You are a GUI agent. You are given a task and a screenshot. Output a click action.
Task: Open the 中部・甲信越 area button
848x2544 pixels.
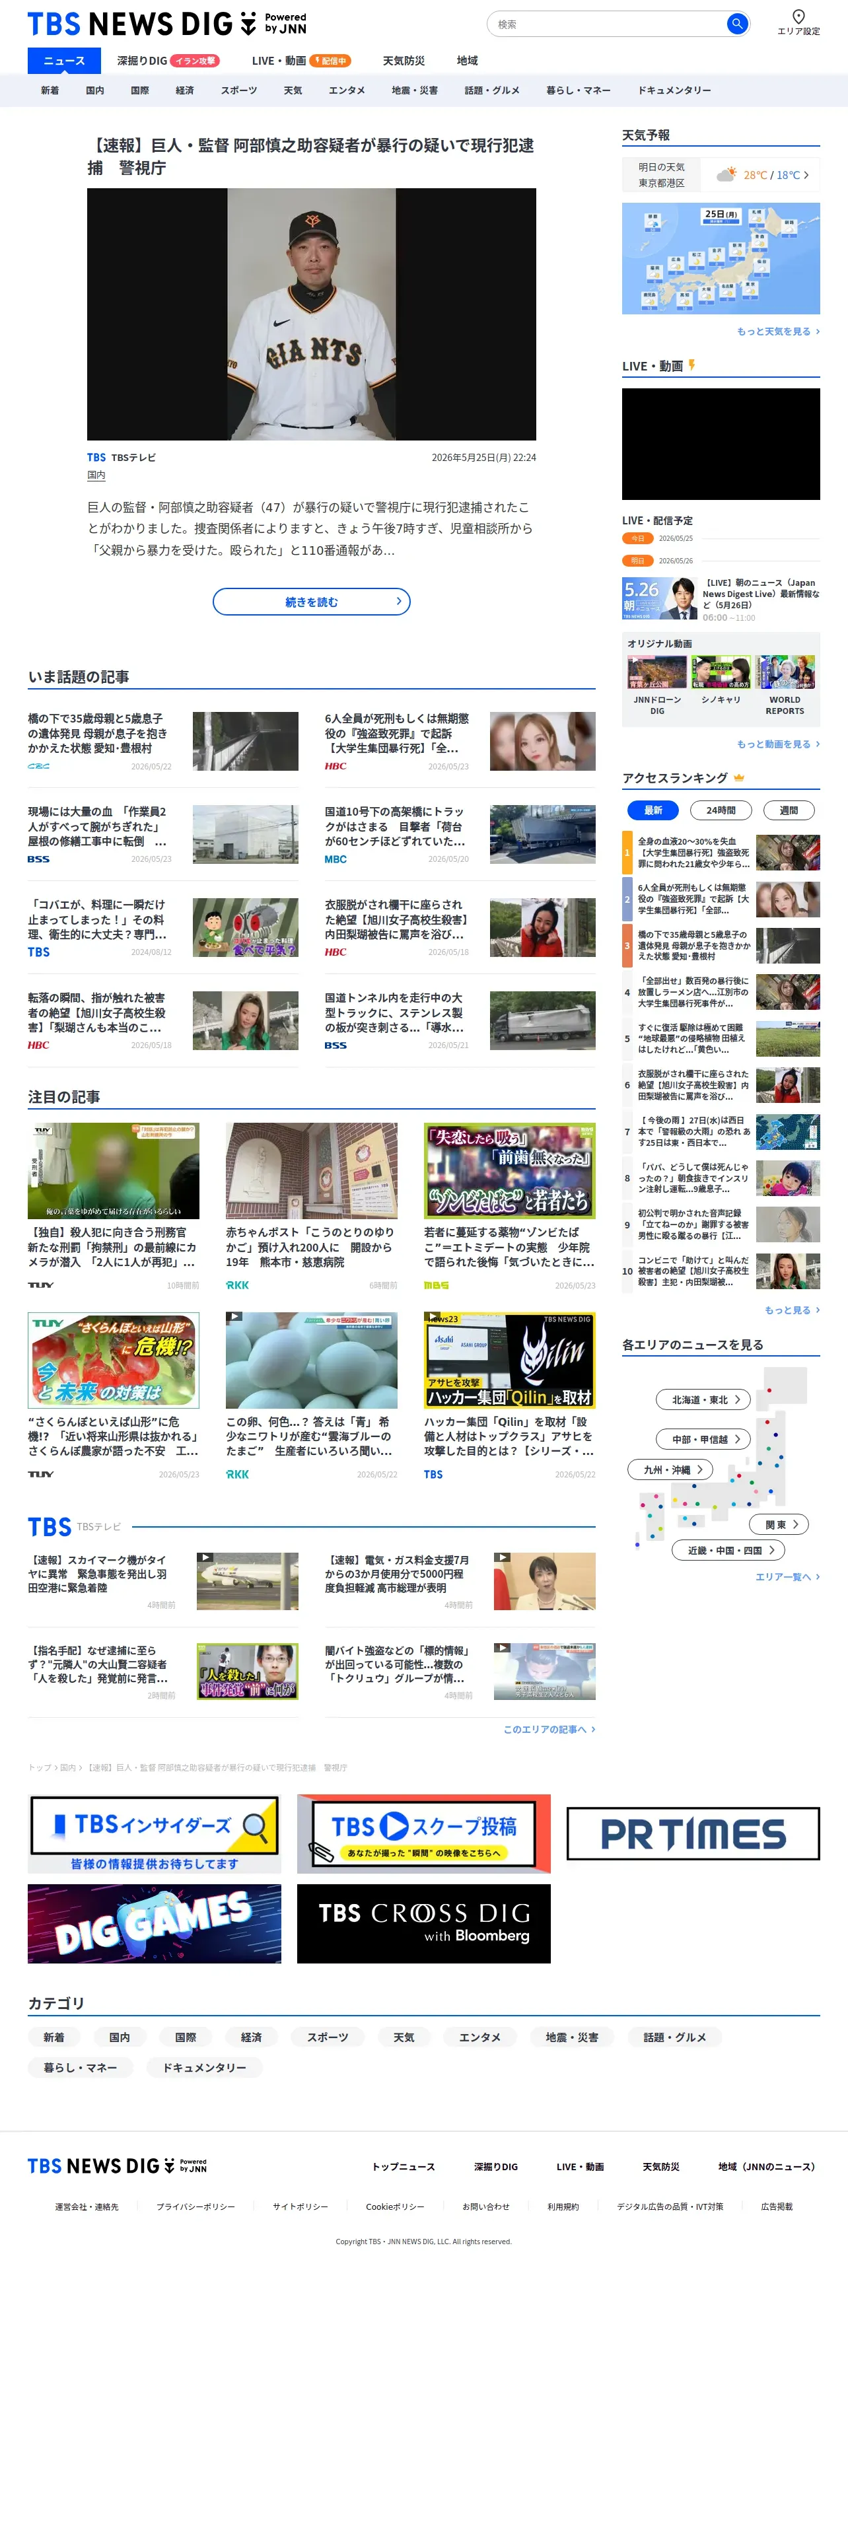click(x=704, y=1439)
